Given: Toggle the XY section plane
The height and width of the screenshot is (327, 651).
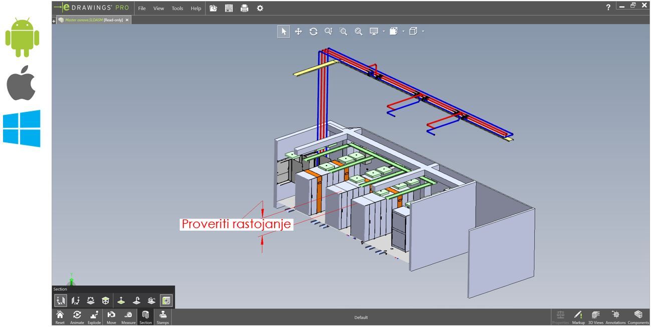Looking at the screenshot, I should click(61, 301).
